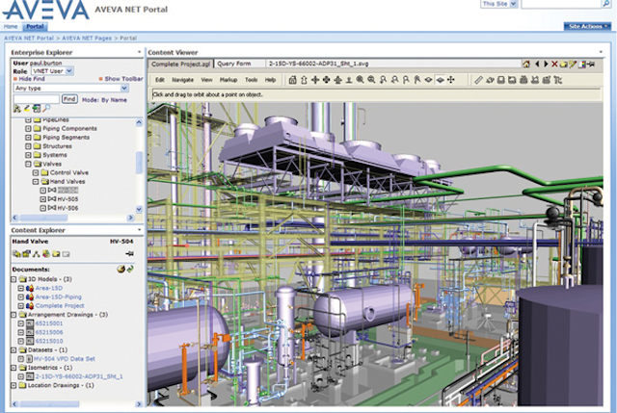The height and width of the screenshot is (413, 617).
Task: Go back with the left arrow icon
Action: (x=537, y=64)
